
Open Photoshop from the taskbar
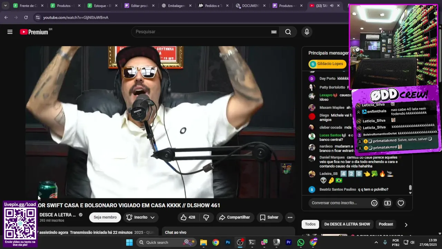click(228, 242)
